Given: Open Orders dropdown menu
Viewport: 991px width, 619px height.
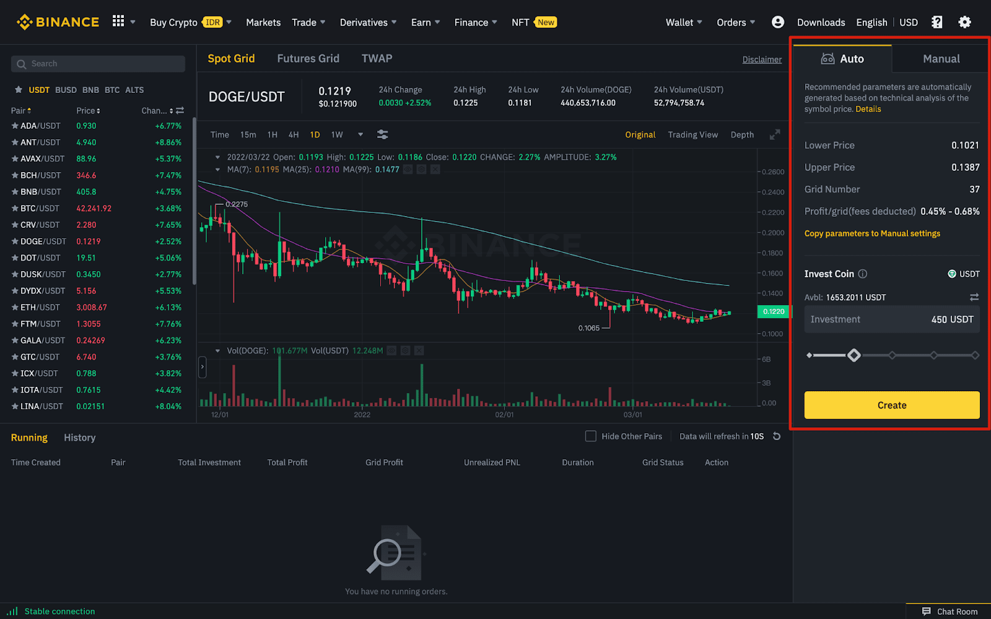Looking at the screenshot, I should coord(736,22).
